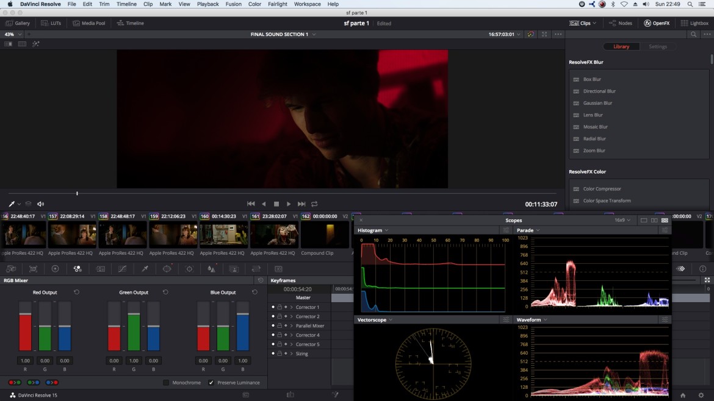Open the Sizing palette
The width and height of the screenshot is (714, 401).
[256, 269]
